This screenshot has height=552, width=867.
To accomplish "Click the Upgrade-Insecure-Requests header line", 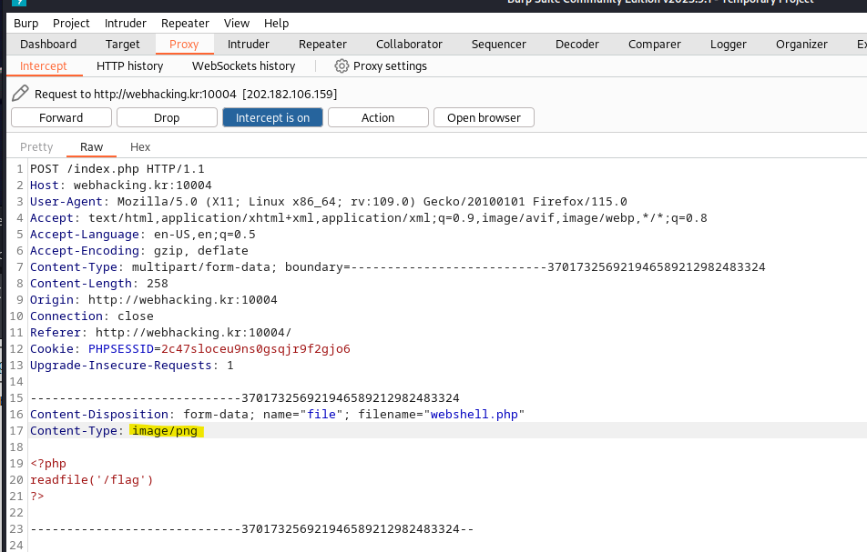I will click(x=131, y=366).
